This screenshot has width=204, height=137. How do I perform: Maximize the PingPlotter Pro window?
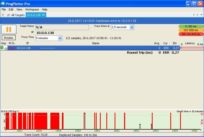pyautogui.click(x=195, y=4)
